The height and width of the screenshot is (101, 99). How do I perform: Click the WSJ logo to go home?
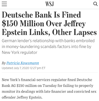[49, 4]
